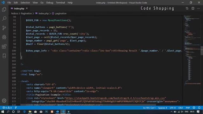This screenshot has height=114, width=203.
Task: Click the bottom activity bar panel icon below Extensions
Action: pyautogui.click(x=4, y=56)
